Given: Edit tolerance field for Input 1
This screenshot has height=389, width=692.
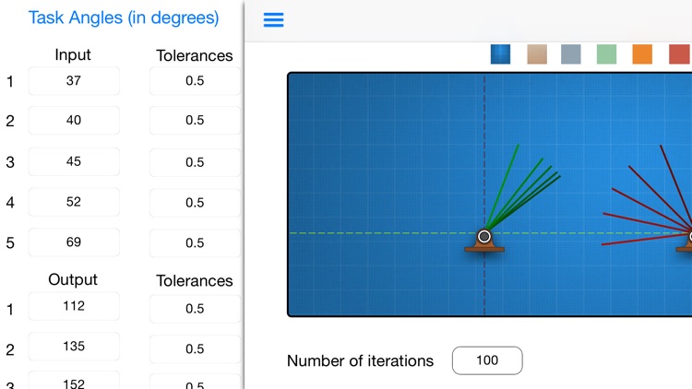Looking at the screenshot, I should click(195, 81).
